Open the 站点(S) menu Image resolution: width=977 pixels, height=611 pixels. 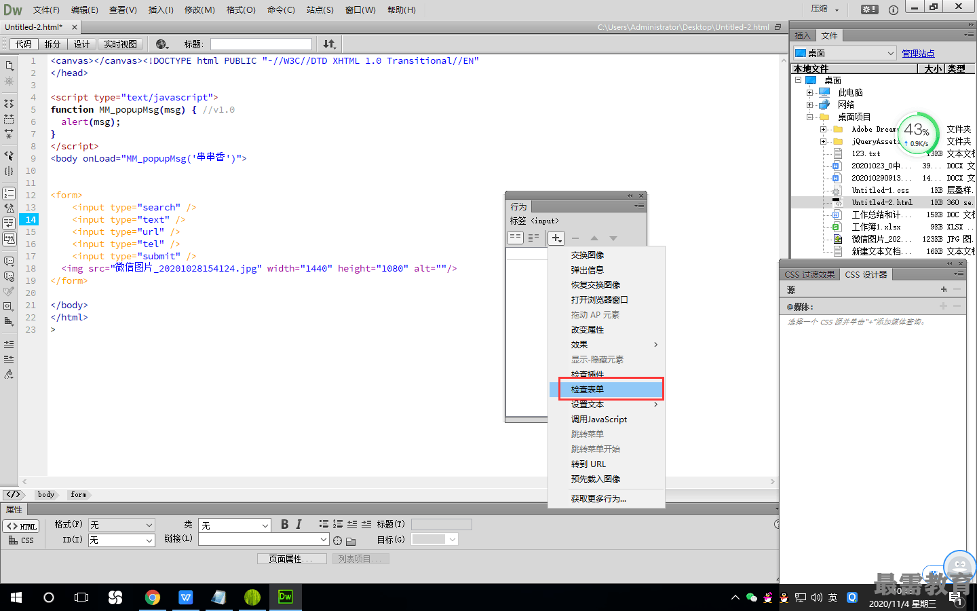pos(320,10)
